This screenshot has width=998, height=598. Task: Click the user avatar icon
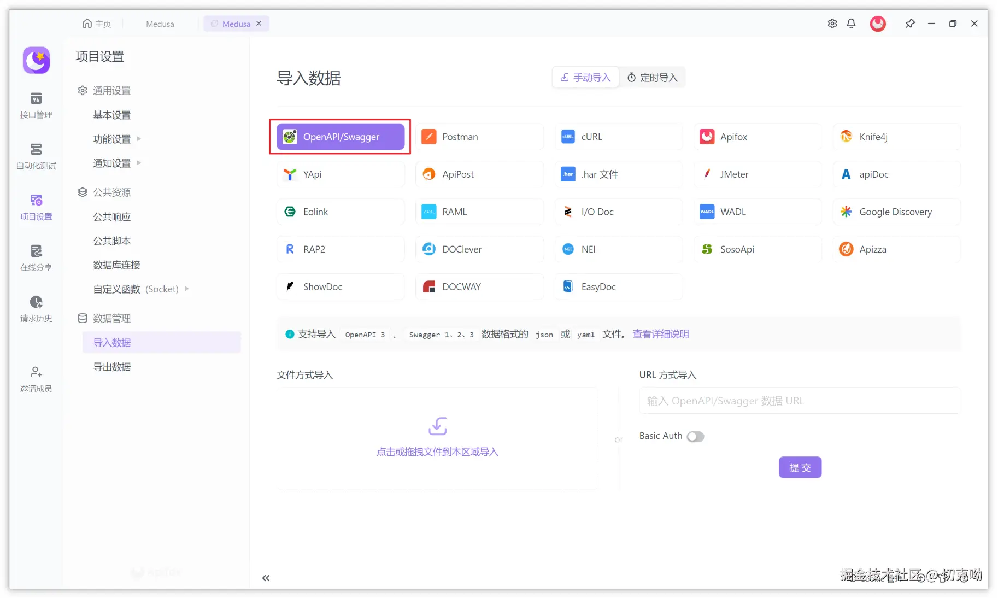coord(878,24)
